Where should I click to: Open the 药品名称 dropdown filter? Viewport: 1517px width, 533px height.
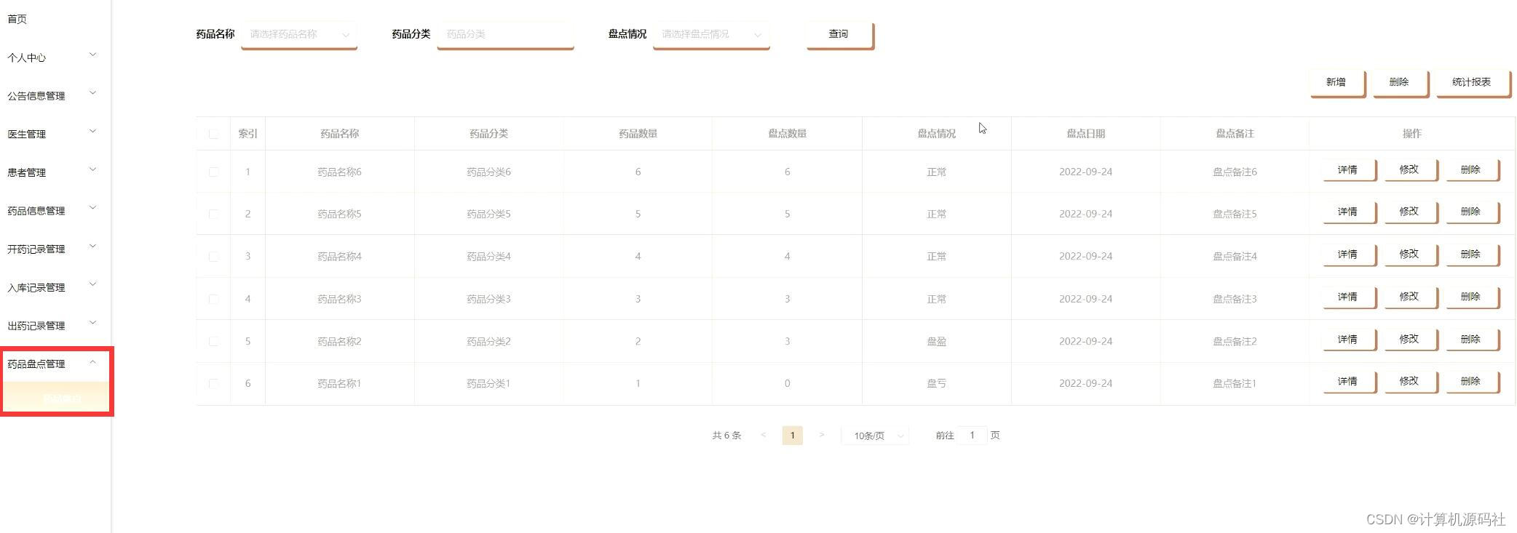[x=298, y=34]
